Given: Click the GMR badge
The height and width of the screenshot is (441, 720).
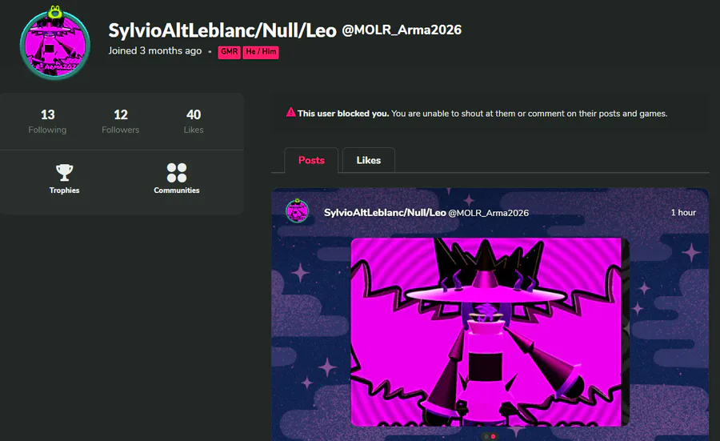Looking at the screenshot, I should click(229, 52).
